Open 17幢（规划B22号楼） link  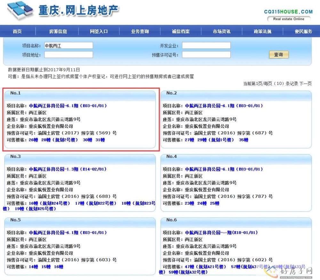95,203
